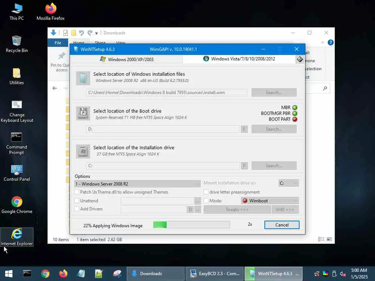Viewport: 375px width, 281px height.
Task: Open Control Panel desktop shortcut
Action: [x=17, y=173]
